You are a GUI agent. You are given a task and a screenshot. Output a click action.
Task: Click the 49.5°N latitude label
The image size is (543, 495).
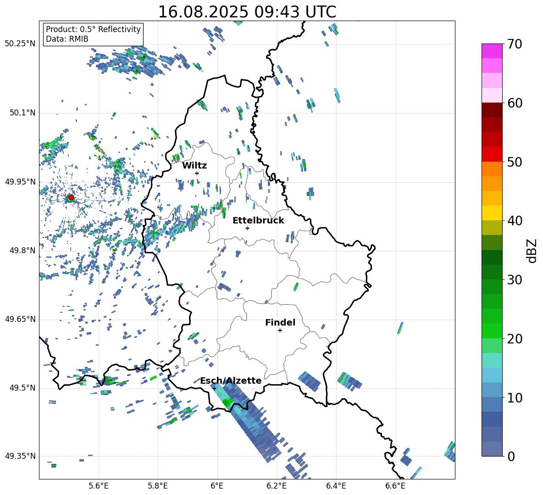(x=22, y=388)
